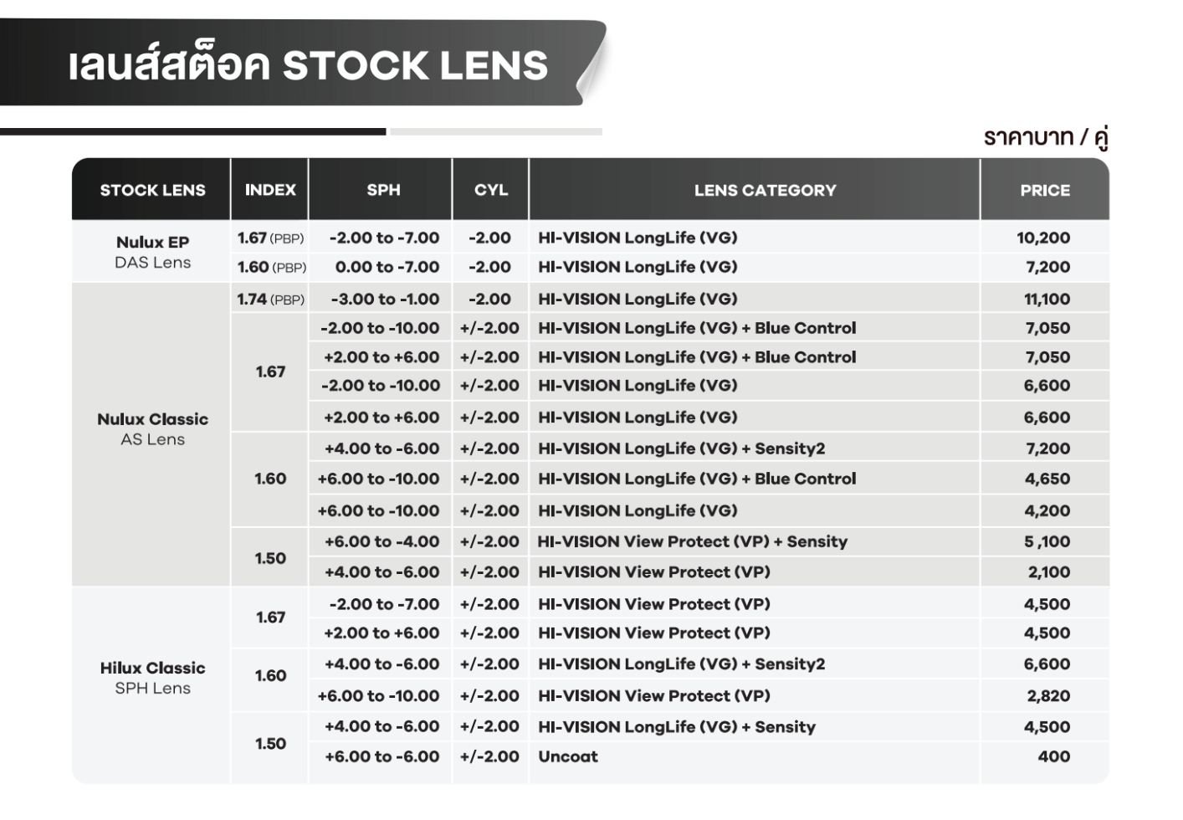Select the Nulux Classic AS Lens cell
The height and width of the screenshot is (820, 1183).
[x=152, y=429]
